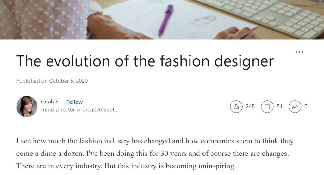Click the Published on October 5, 2020 date
Viewport: 324px width, 175px height.
pyautogui.click(x=52, y=81)
